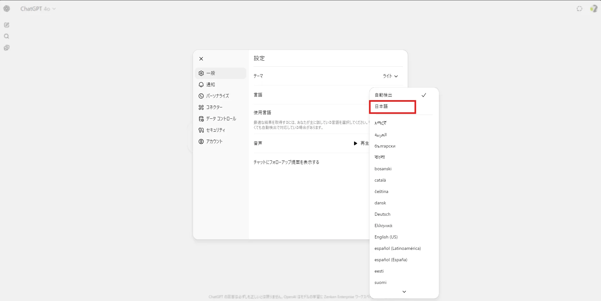The height and width of the screenshot is (301, 601).
Task: Open the 通知 settings tab
Action: (x=211, y=85)
